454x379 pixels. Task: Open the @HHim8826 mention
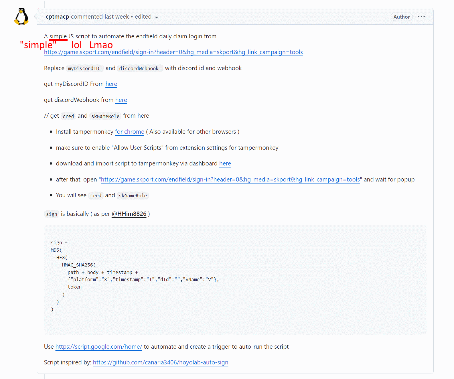click(129, 214)
